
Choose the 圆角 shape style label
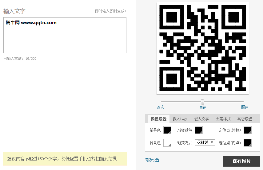(245, 107)
